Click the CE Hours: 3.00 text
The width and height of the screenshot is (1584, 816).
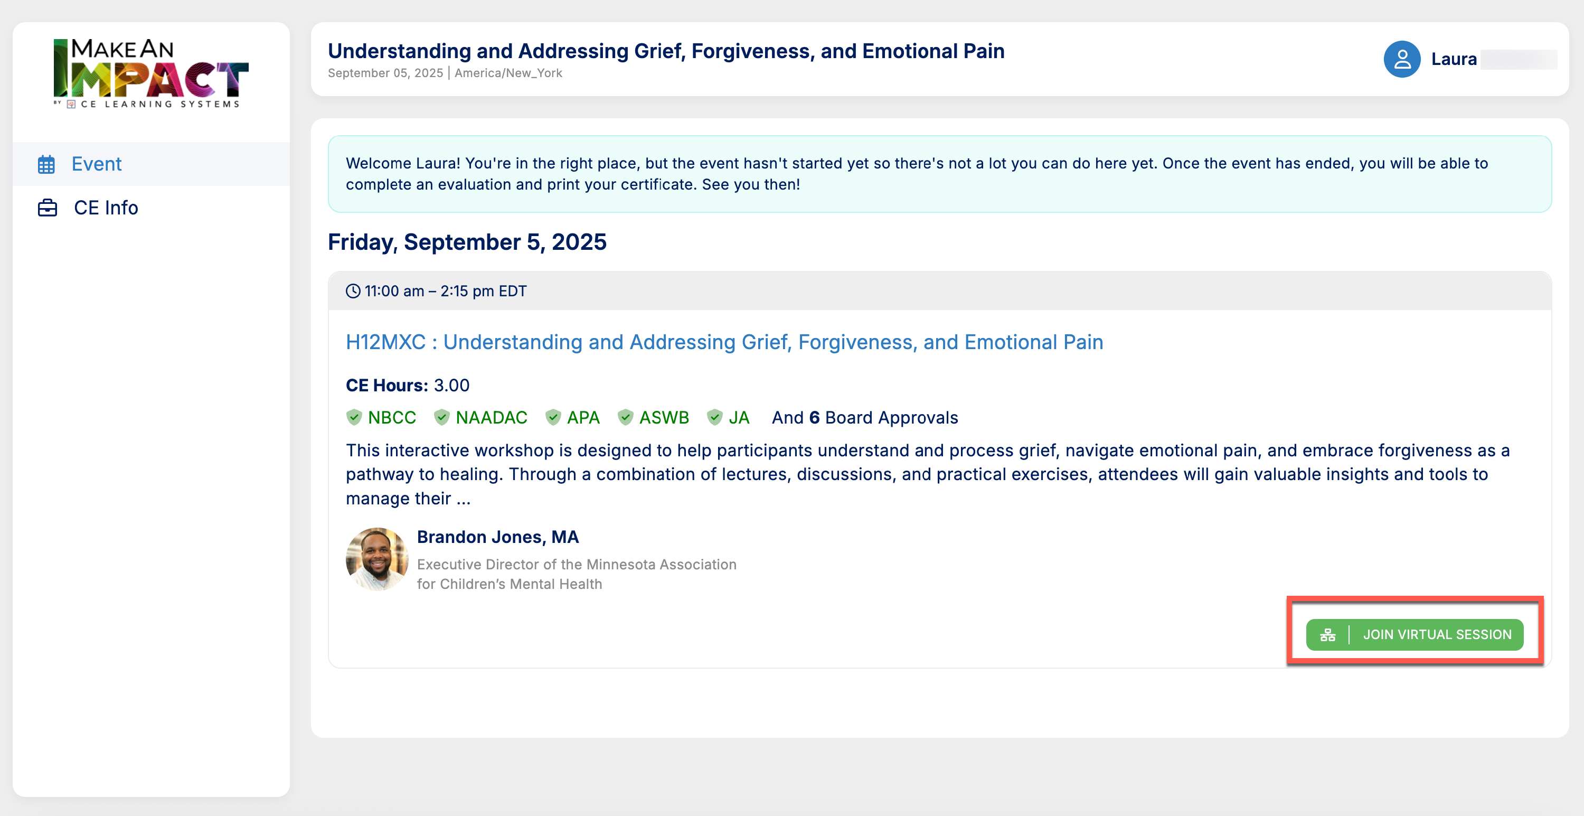pos(407,386)
